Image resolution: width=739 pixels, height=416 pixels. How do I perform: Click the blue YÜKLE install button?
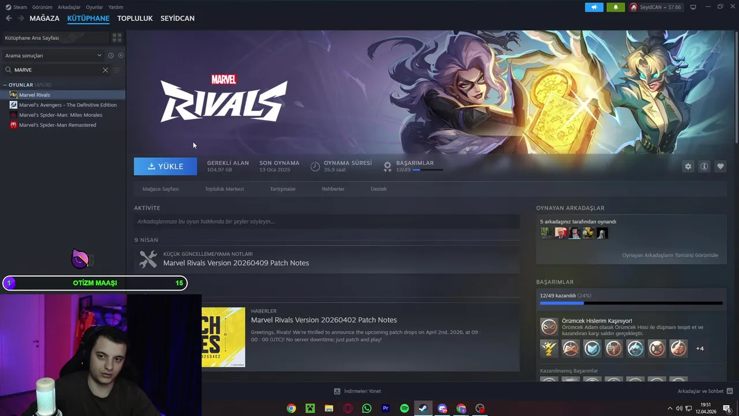coord(165,166)
